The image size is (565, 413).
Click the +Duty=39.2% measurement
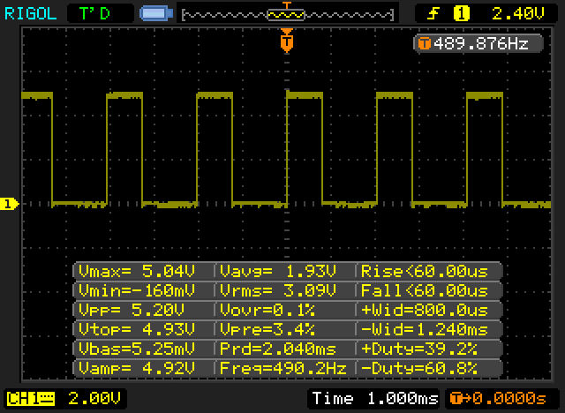tap(419, 349)
